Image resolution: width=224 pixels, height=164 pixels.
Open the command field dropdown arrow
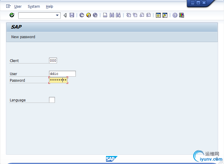(x=57, y=15)
